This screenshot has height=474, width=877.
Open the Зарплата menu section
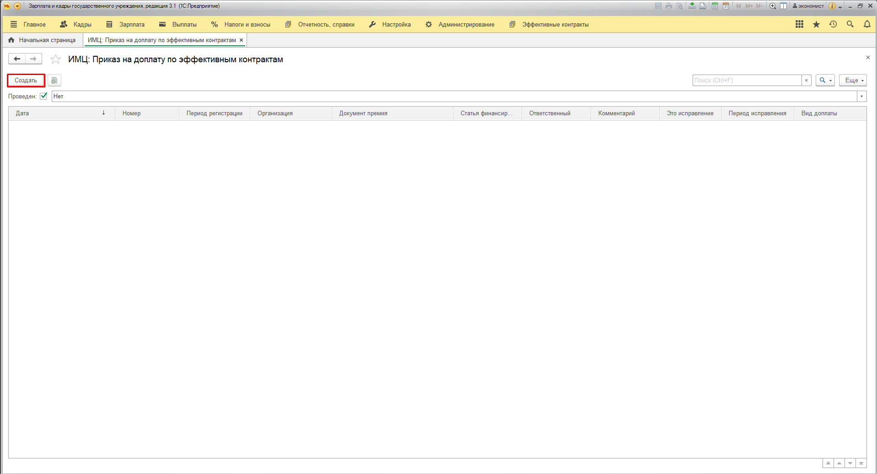tap(131, 25)
